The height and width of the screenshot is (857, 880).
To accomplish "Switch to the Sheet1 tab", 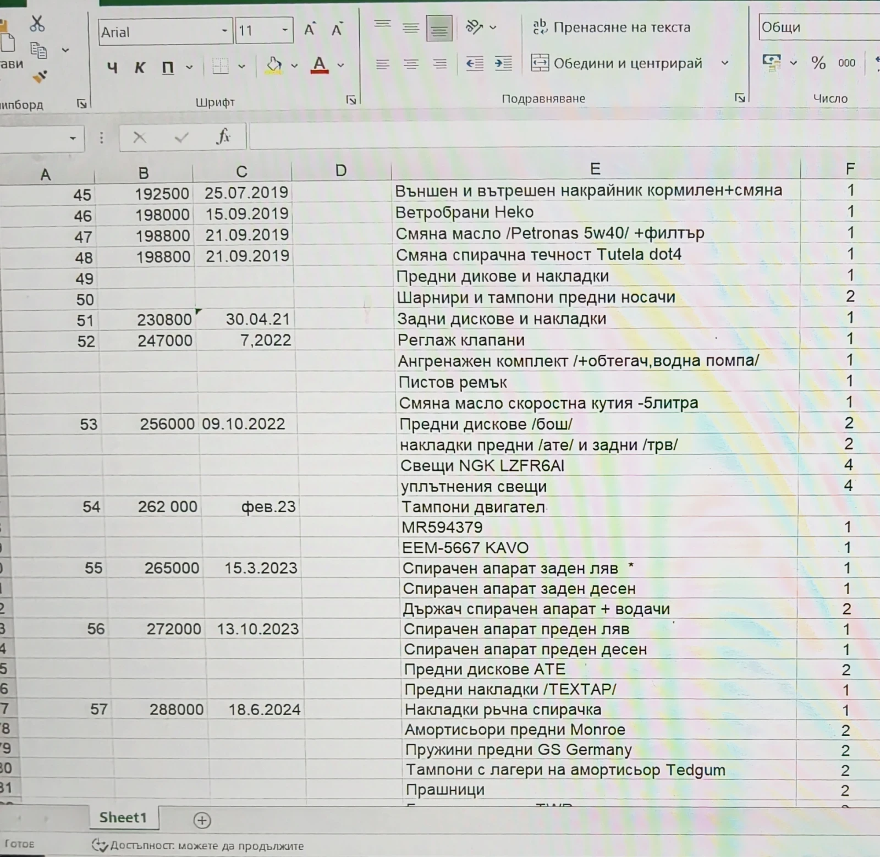I will [123, 817].
